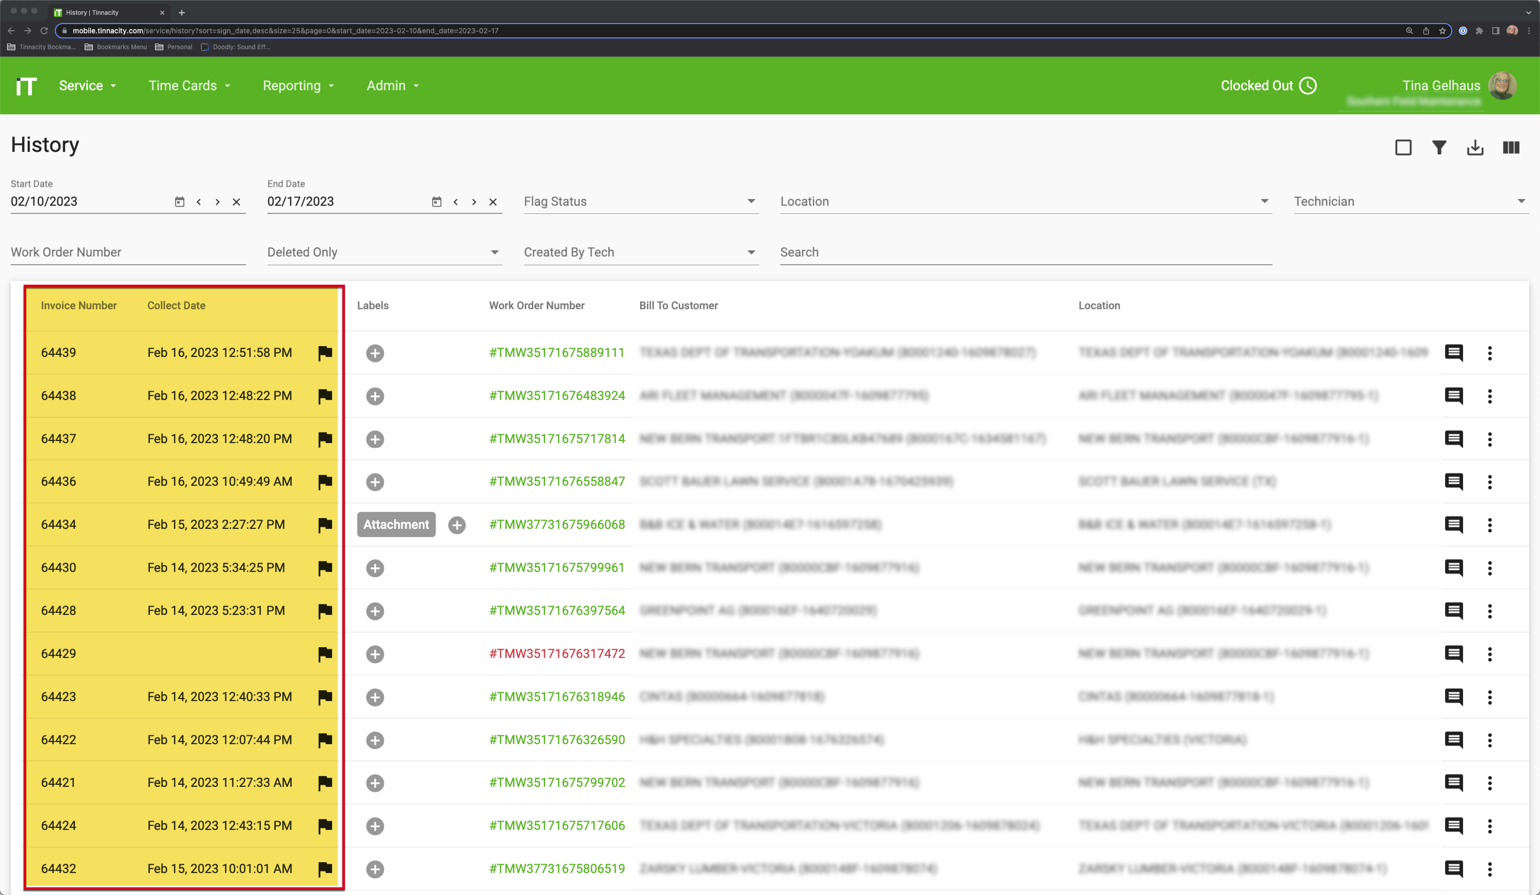Viewport: 1540px width, 895px height.
Task: Open more options for invoice 64421 row
Action: (x=1490, y=783)
